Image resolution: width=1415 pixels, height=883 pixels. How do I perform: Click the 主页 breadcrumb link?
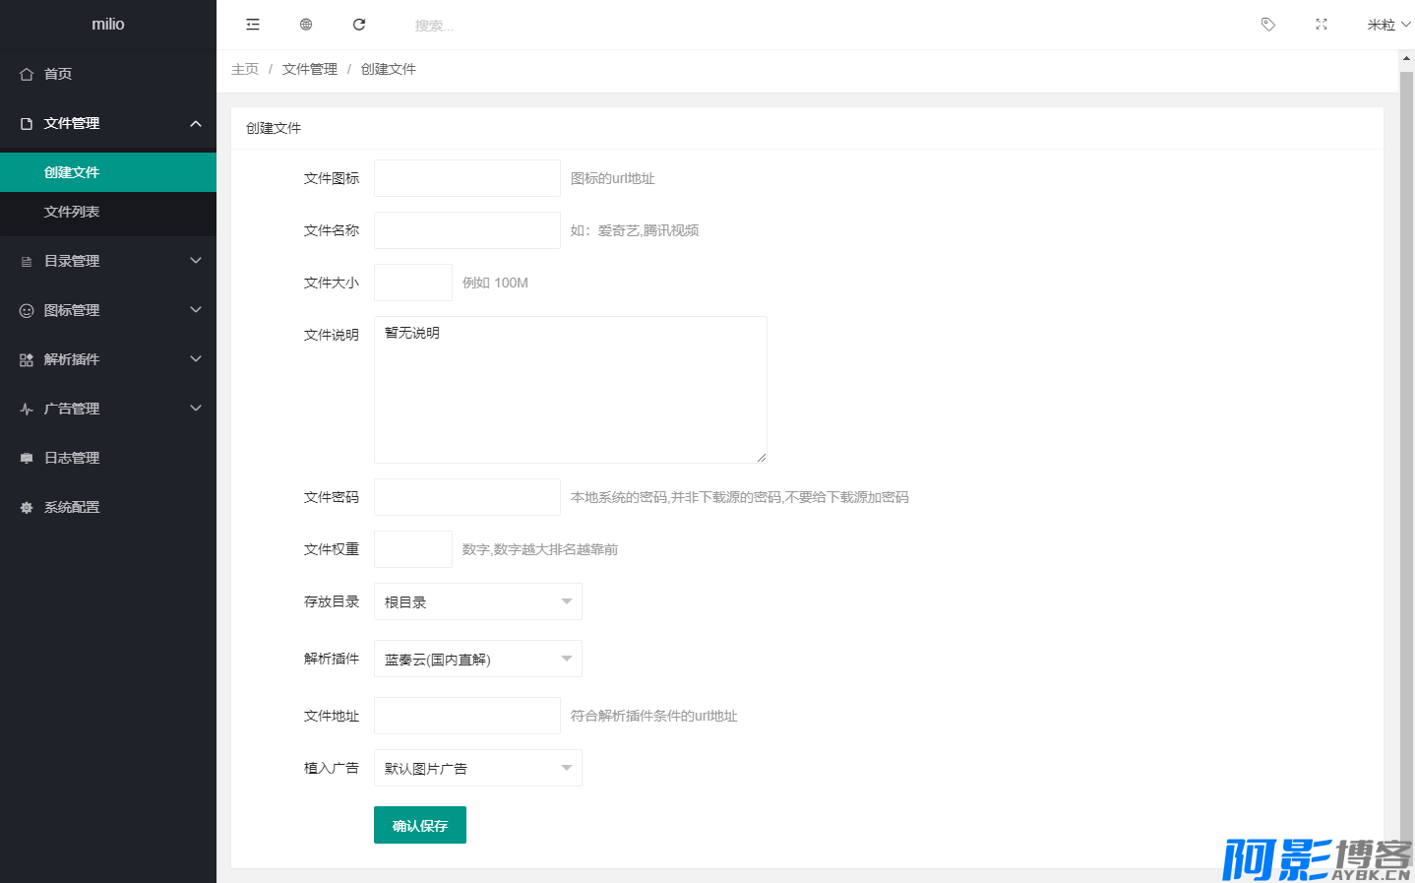pos(245,69)
